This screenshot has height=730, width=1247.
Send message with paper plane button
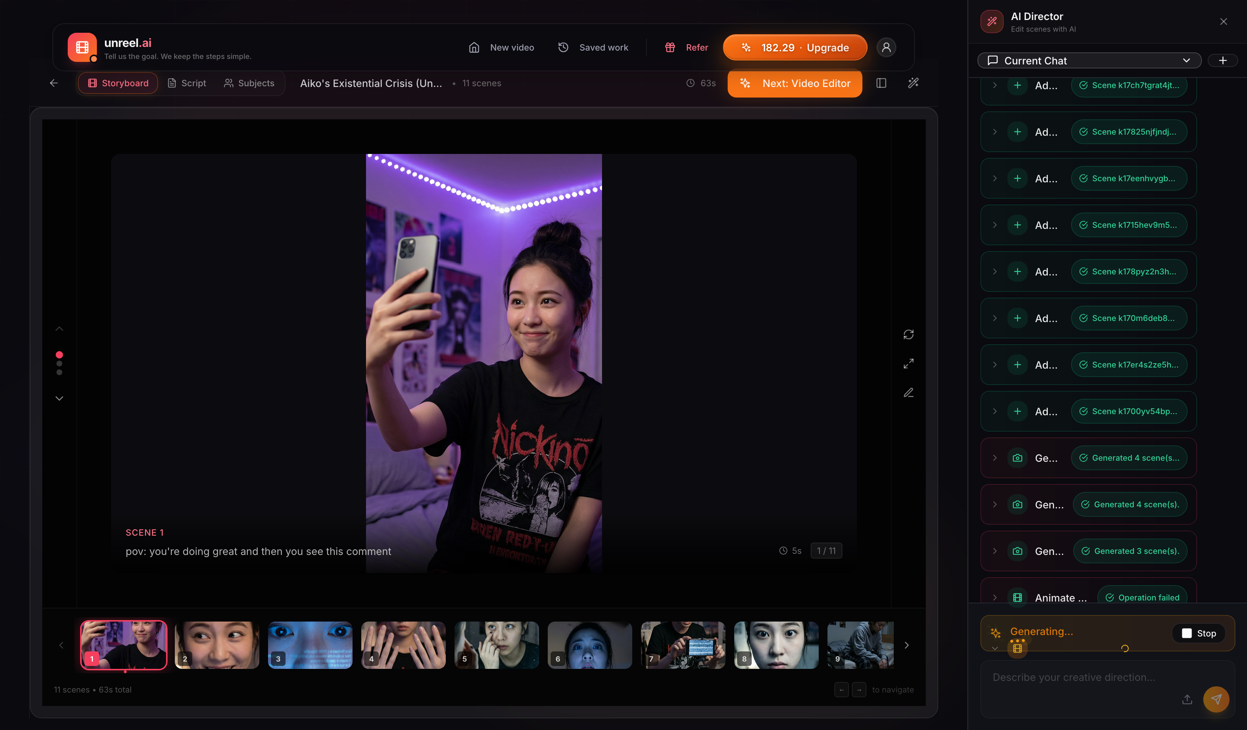pos(1216,699)
